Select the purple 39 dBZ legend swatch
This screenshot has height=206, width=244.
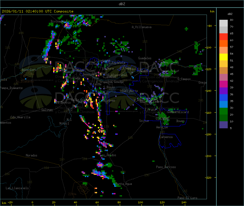pos(223,91)
